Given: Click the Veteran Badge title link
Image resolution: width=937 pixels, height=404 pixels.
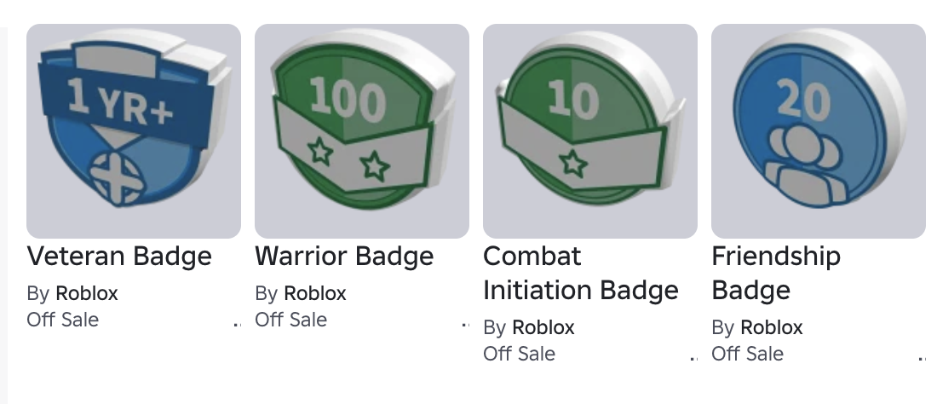Looking at the screenshot, I should (119, 257).
